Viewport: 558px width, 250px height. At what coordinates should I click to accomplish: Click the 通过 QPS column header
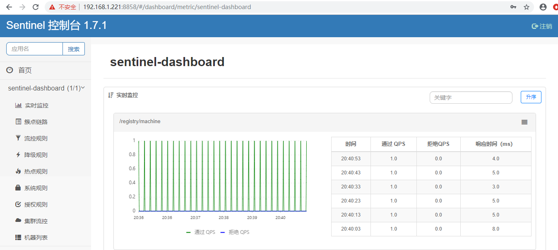pos(393,144)
